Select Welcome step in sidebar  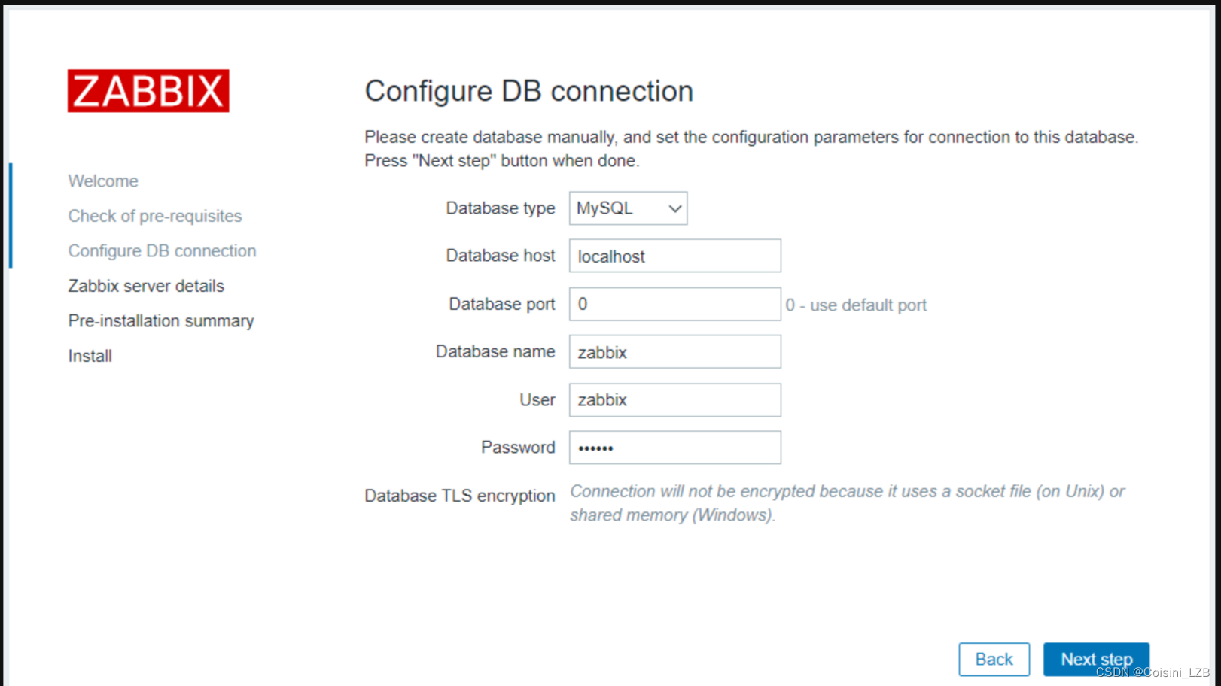pyautogui.click(x=103, y=181)
